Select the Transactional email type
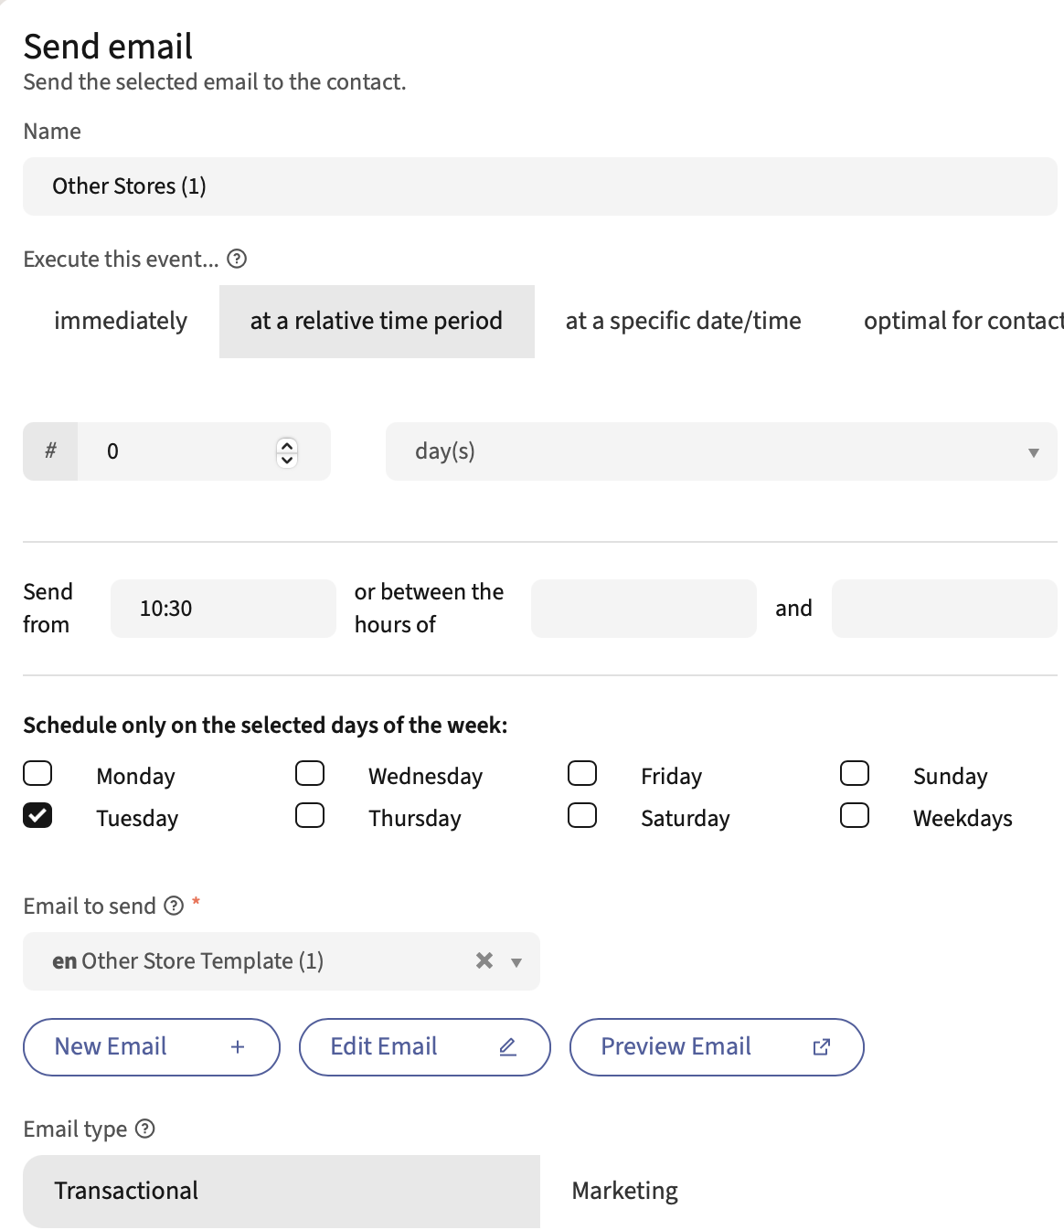Screen dimensions: 1064x1230 (281, 1191)
